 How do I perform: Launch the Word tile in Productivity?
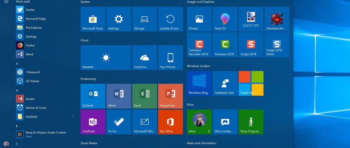(x=119, y=96)
